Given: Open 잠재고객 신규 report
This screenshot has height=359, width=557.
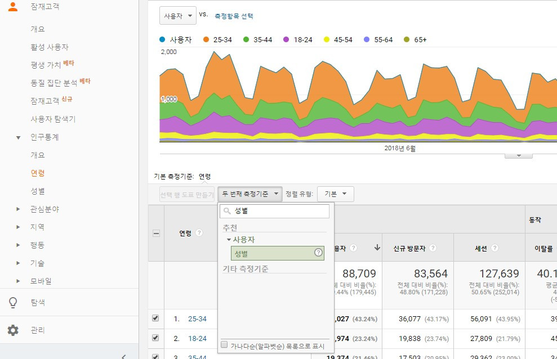Looking at the screenshot, I should [x=44, y=101].
